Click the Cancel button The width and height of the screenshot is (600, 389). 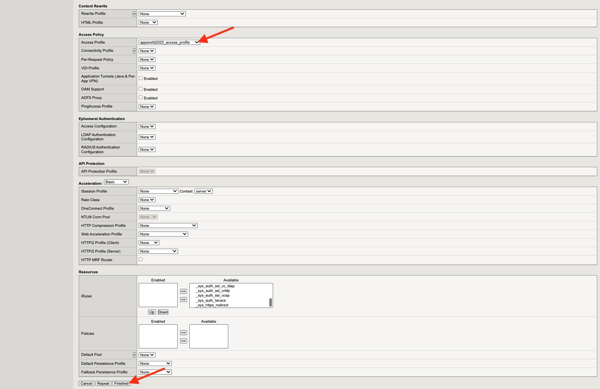coord(86,384)
